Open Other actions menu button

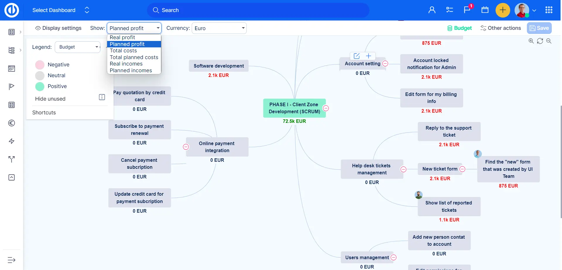click(x=501, y=28)
